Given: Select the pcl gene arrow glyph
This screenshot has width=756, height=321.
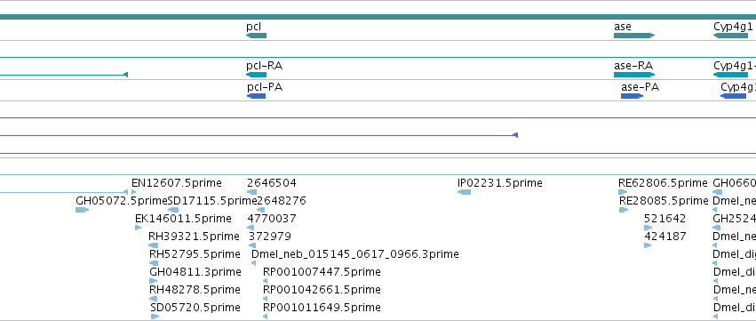Looking at the screenshot, I should pyautogui.click(x=256, y=36).
